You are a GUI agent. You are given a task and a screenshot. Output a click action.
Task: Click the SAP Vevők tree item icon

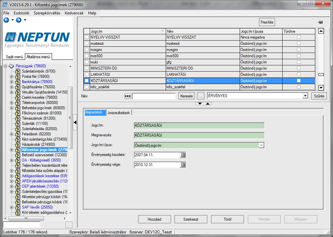pos(18,207)
